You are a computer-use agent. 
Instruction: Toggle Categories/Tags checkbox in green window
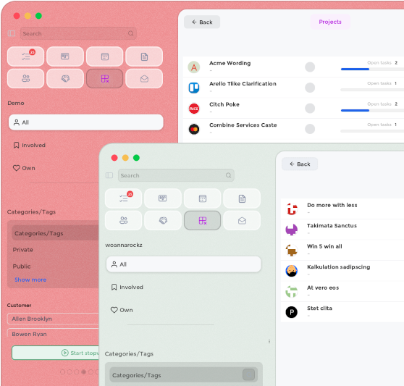[x=248, y=374]
